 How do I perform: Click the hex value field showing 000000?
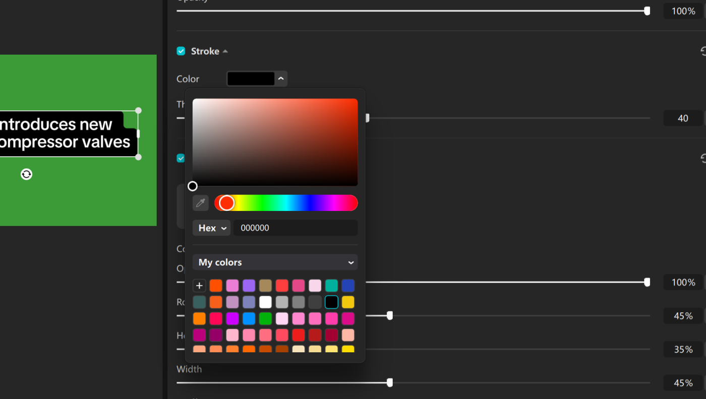(x=296, y=228)
